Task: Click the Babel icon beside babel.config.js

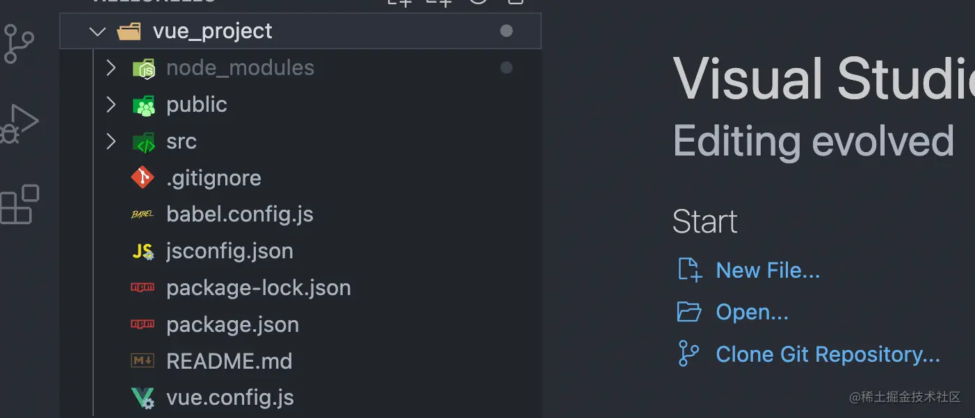Action: [x=143, y=215]
